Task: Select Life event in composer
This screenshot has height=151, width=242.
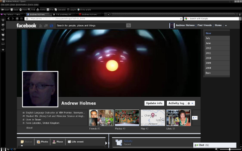Action: [76, 142]
